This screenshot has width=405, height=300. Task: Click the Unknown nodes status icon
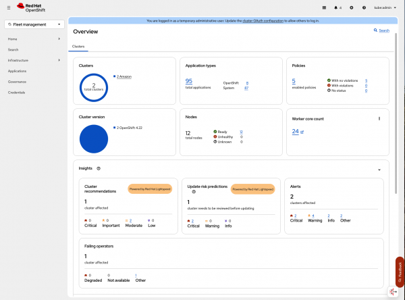pyautogui.click(x=215, y=141)
